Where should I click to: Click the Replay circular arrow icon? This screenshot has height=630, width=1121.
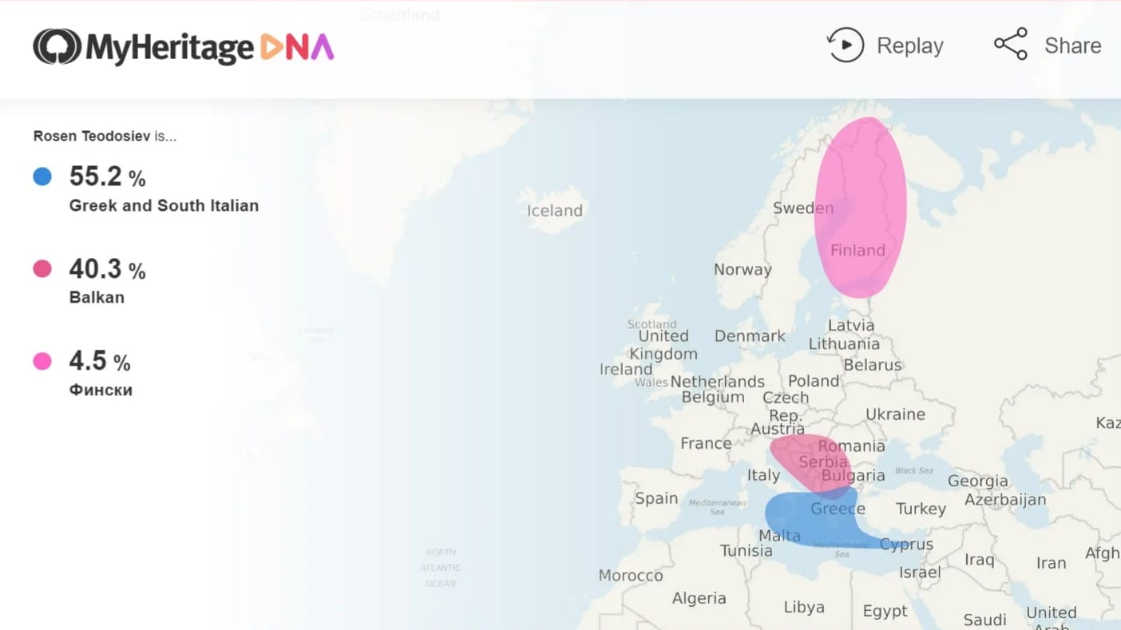(x=845, y=46)
